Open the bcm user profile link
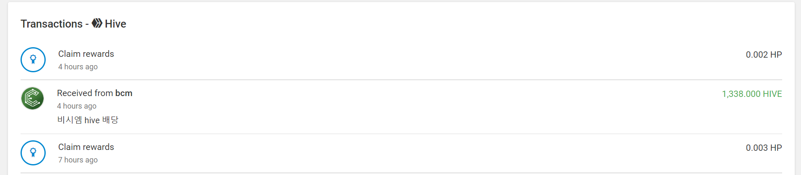The height and width of the screenshot is (175, 801). [x=124, y=93]
